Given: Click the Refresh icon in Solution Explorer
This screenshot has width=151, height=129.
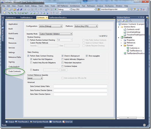Looking at the screenshot, I should [x=126, y=21].
